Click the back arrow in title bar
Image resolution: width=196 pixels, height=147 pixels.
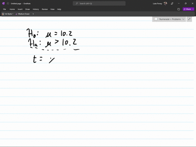(8, 4)
